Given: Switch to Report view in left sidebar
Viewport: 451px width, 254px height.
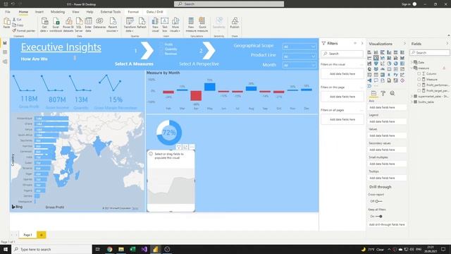Looking at the screenshot, I should 5,43.
